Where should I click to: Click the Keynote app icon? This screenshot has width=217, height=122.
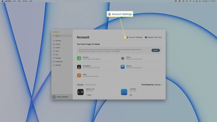click(123, 67)
